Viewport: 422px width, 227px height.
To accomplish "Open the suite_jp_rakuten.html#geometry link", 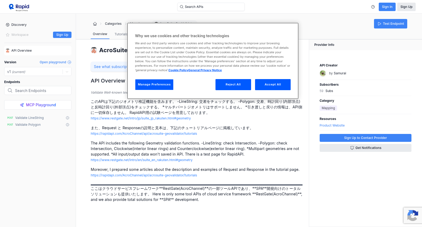I will click(x=141, y=118).
